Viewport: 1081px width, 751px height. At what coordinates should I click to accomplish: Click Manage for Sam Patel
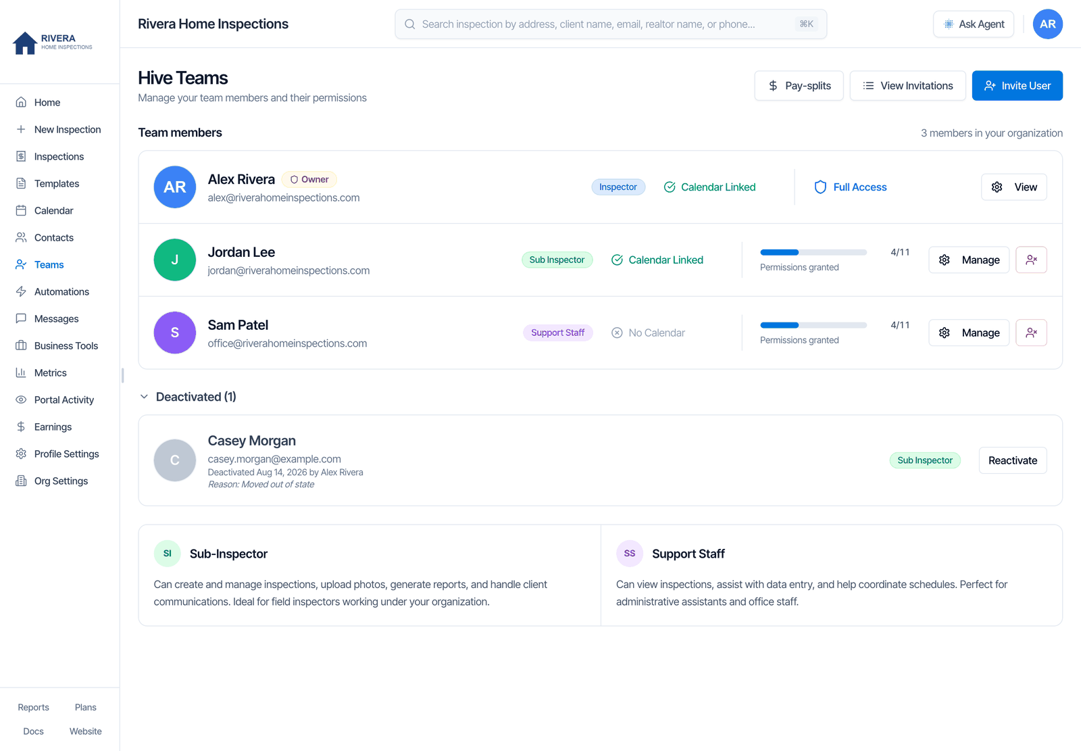969,333
